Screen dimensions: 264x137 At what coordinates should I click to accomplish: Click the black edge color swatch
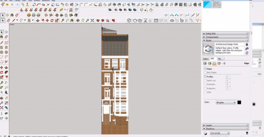pos(239,102)
